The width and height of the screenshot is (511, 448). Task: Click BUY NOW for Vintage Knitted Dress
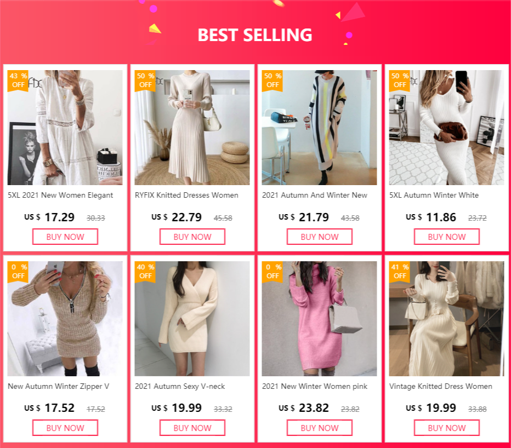pos(447,428)
